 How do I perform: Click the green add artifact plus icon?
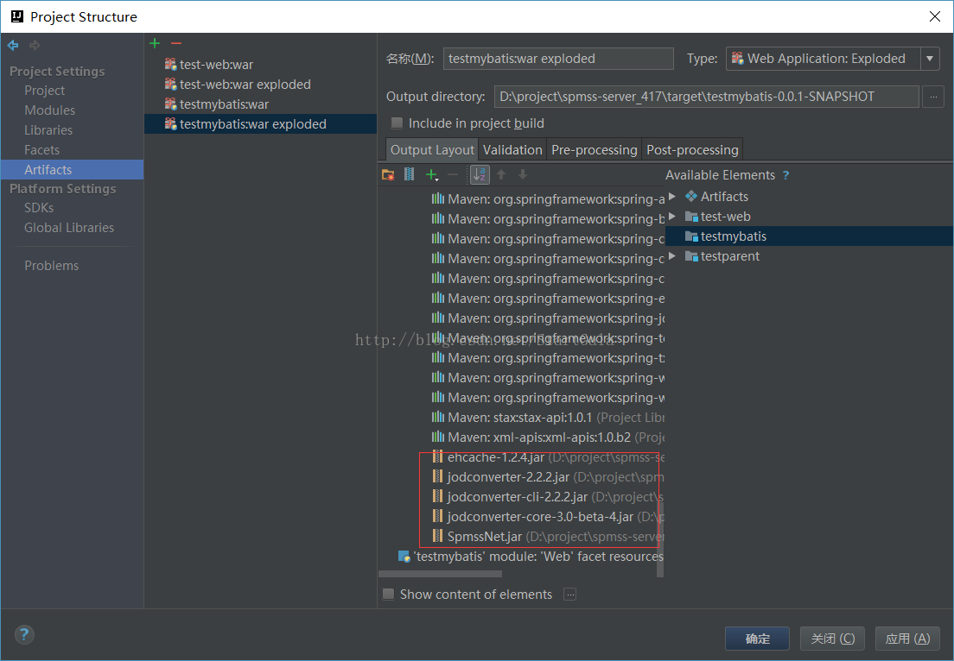click(x=155, y=43)
